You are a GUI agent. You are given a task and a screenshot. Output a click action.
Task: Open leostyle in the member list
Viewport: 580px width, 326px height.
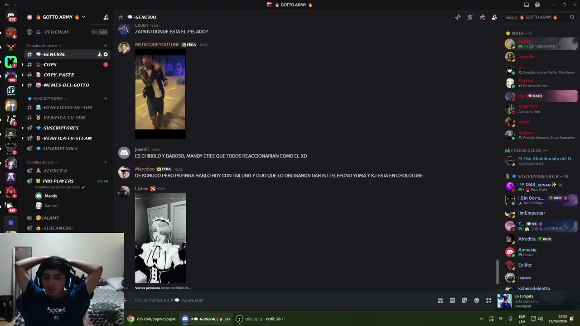tap(541, 57)
